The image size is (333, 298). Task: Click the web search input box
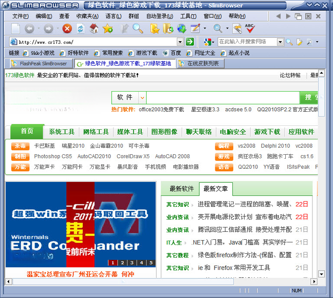pyautogui.click(x=248, y=42)
